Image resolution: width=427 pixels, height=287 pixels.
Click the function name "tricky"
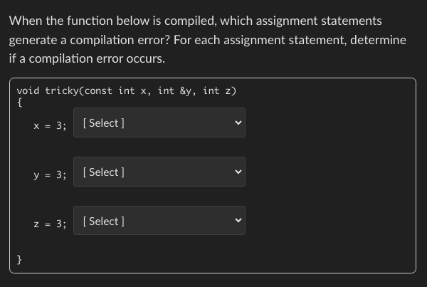(62, 90)
